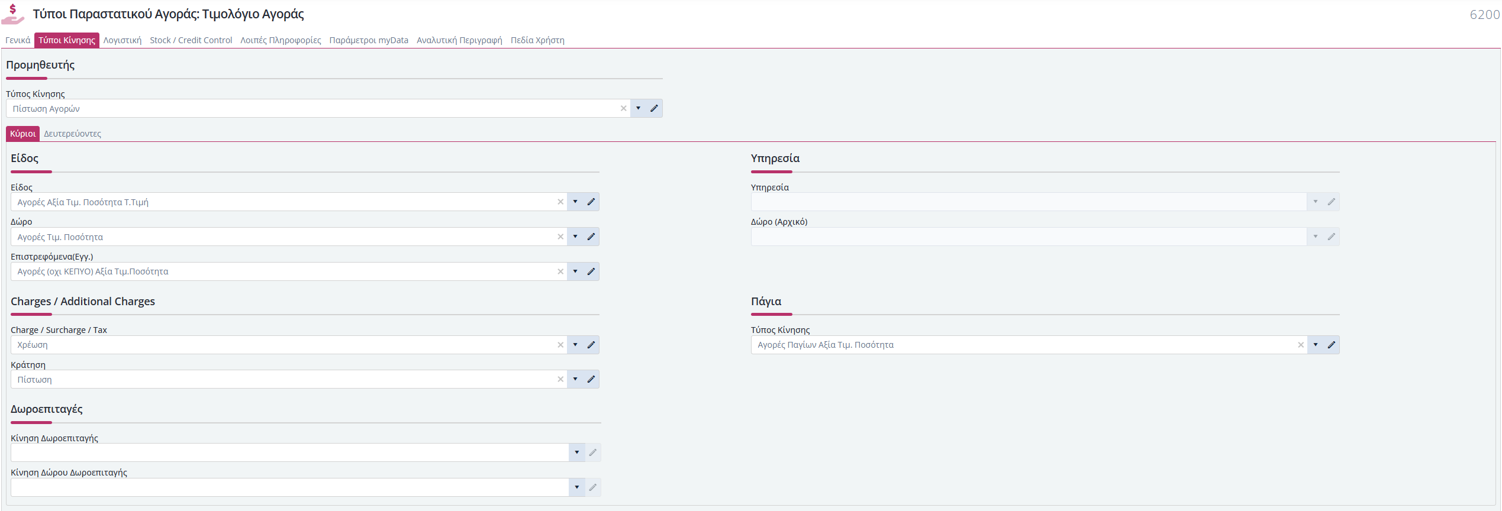Select the Τύποι Κίνησης tab

coord(67,40)
